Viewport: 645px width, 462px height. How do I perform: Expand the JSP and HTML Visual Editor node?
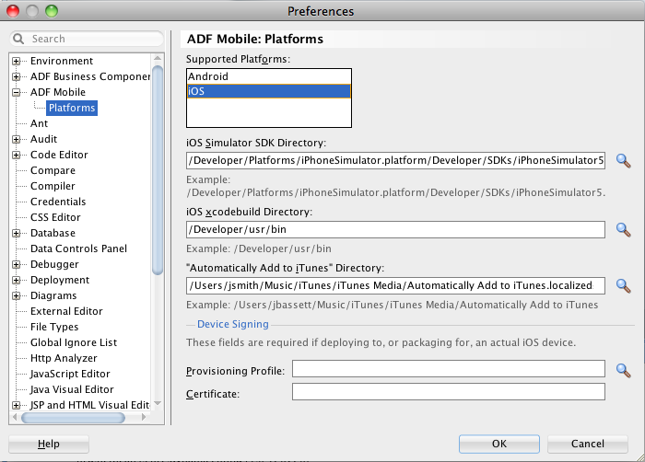(x=16, y=405)
